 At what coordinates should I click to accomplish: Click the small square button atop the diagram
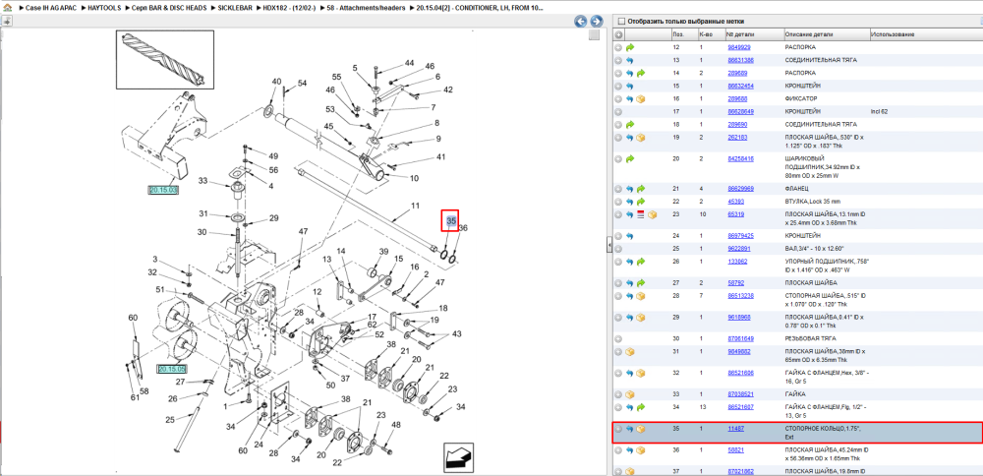(594, 35)
